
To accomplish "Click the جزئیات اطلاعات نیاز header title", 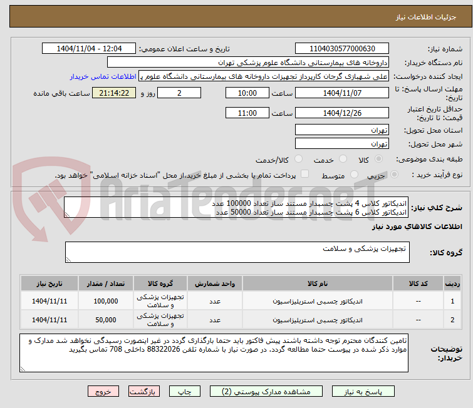I will (425, 17).
